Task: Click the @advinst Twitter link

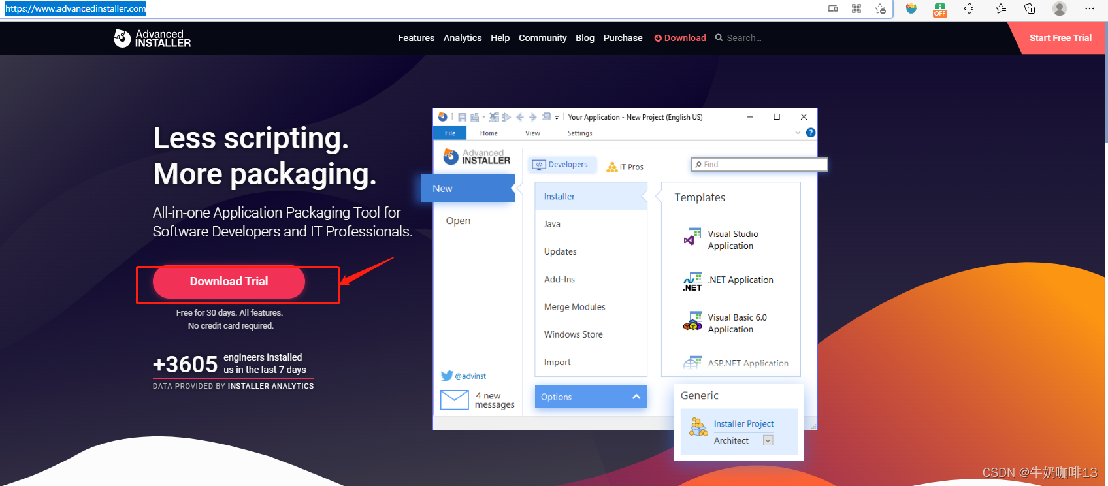Action: [x=470, y=376]
